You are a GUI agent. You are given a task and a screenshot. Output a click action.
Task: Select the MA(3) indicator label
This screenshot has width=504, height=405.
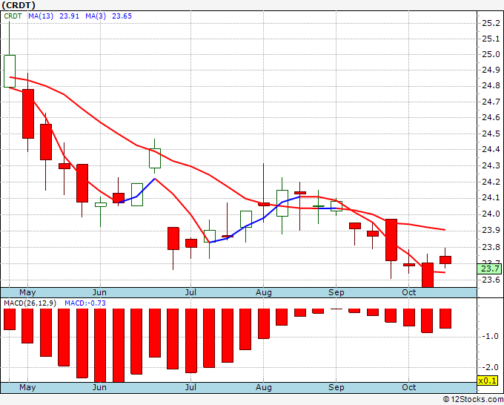[x=96, y=16]
